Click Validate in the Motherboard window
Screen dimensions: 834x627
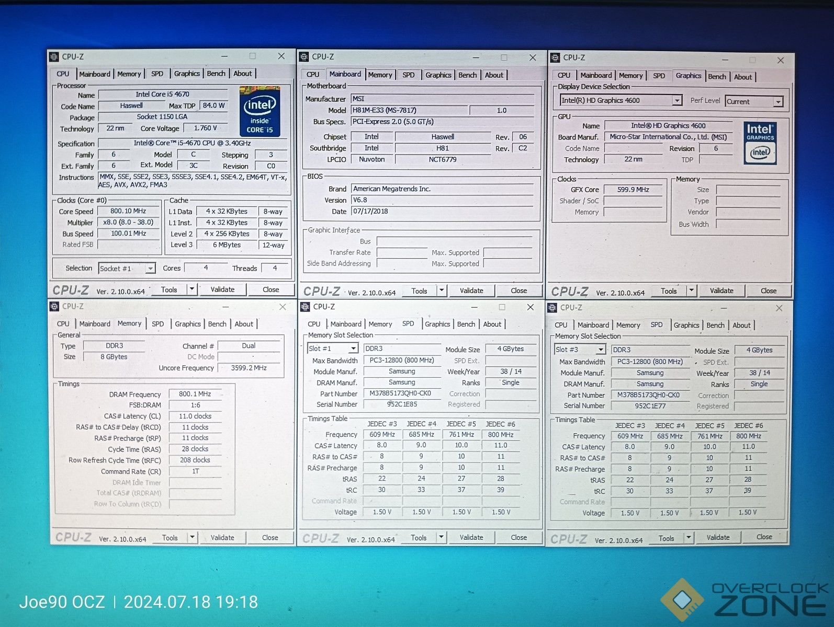tap(471, 291)
